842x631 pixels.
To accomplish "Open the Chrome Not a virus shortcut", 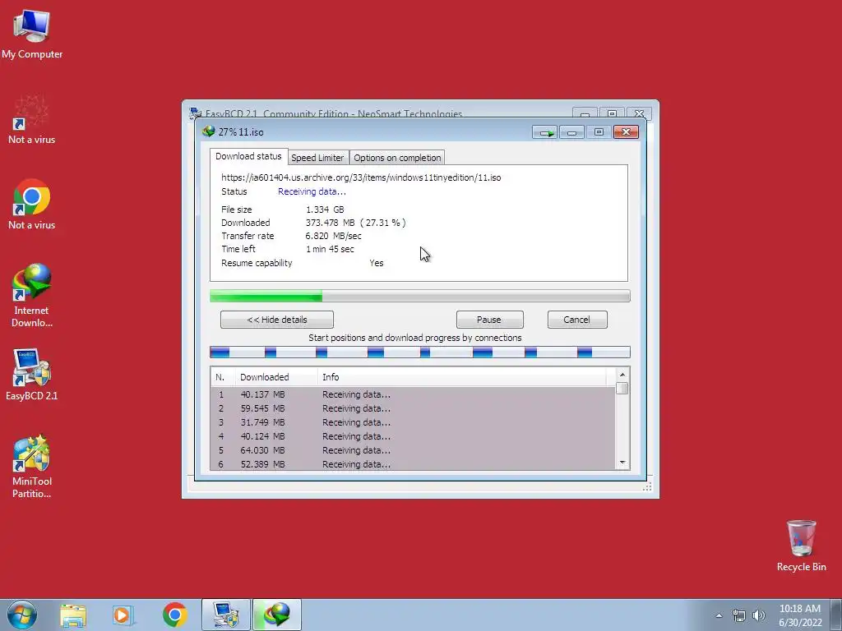I will [x=32, y=205].
